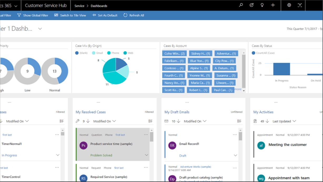Click the Low priority donut chart

(28, 71)
